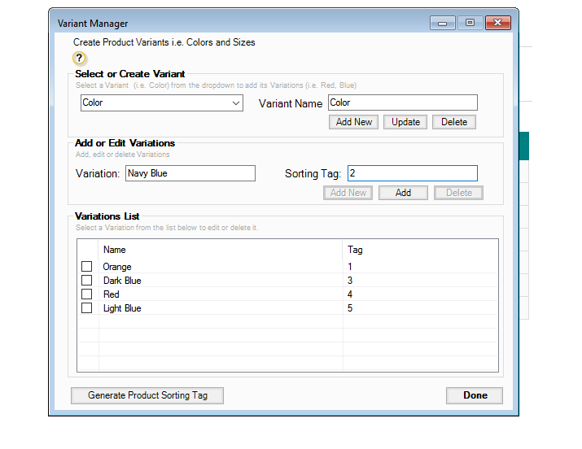Focus the Sorting Tag input field

pos(412,173)
